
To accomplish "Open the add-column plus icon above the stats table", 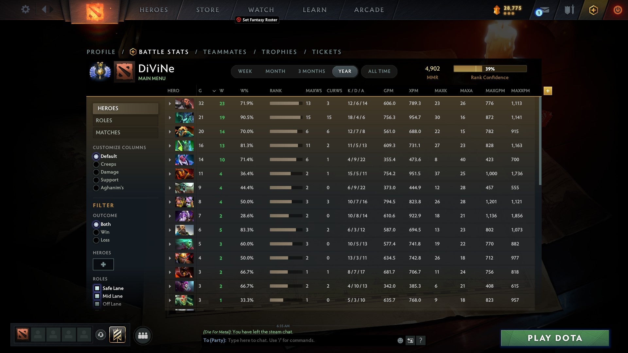I will tap(548, 91).
